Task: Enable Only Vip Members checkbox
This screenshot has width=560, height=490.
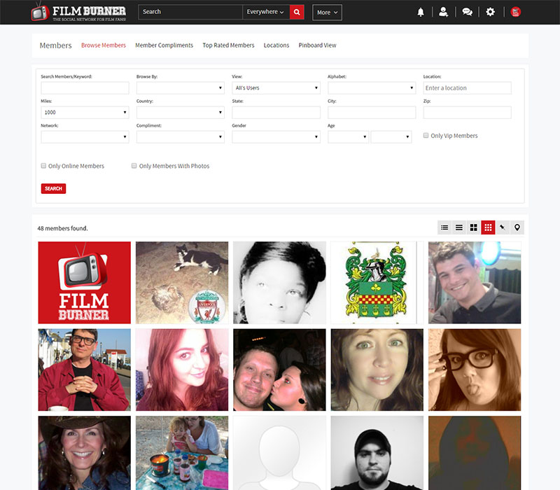Action: click(x=426, y=136)
